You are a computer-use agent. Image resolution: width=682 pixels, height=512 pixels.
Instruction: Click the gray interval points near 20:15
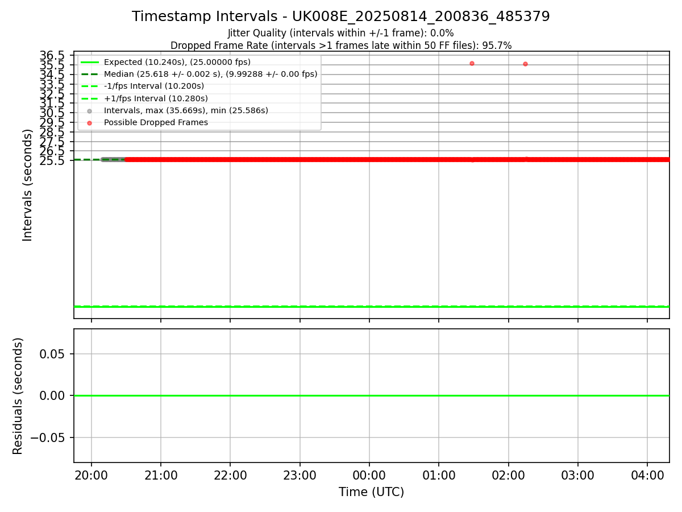point(114,159)
